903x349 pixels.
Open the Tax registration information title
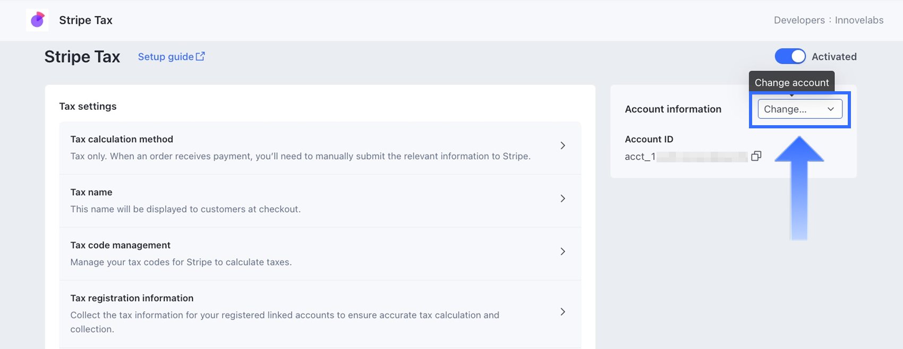[132, 298]
